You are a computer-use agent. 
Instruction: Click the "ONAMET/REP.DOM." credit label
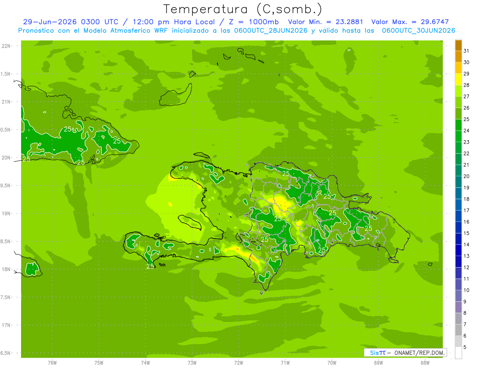(419, 353)
